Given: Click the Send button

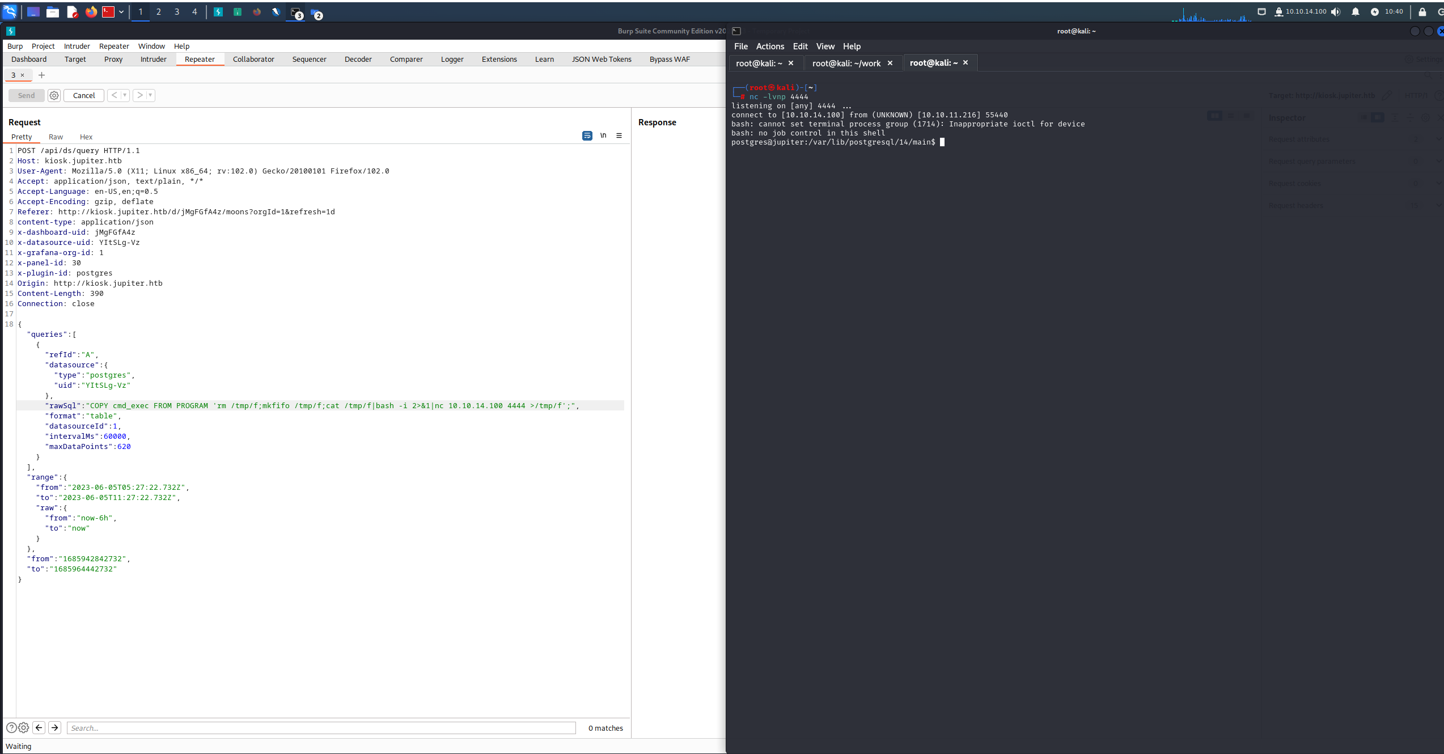Looking at the screenshot, I should point(26,95).
